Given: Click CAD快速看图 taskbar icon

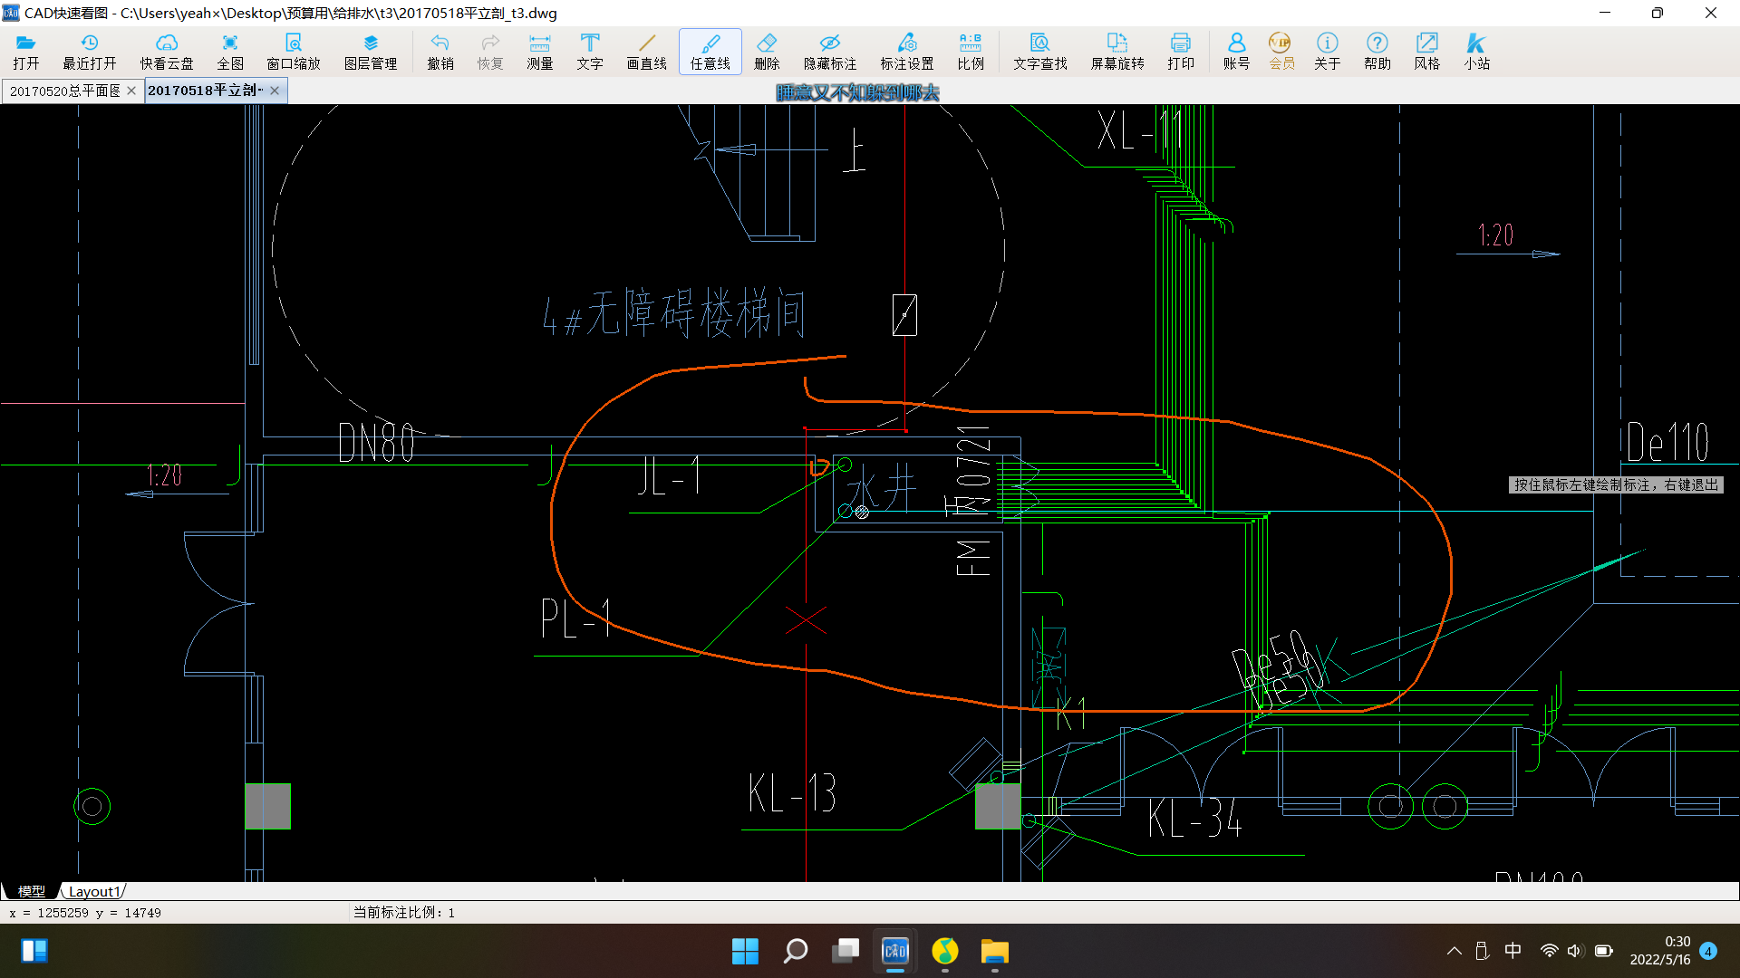Looking at the screenshot, I should 895,951.
